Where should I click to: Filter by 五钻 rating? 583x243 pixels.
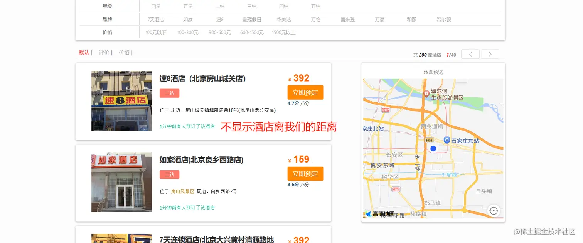click(x=316, y=7)
